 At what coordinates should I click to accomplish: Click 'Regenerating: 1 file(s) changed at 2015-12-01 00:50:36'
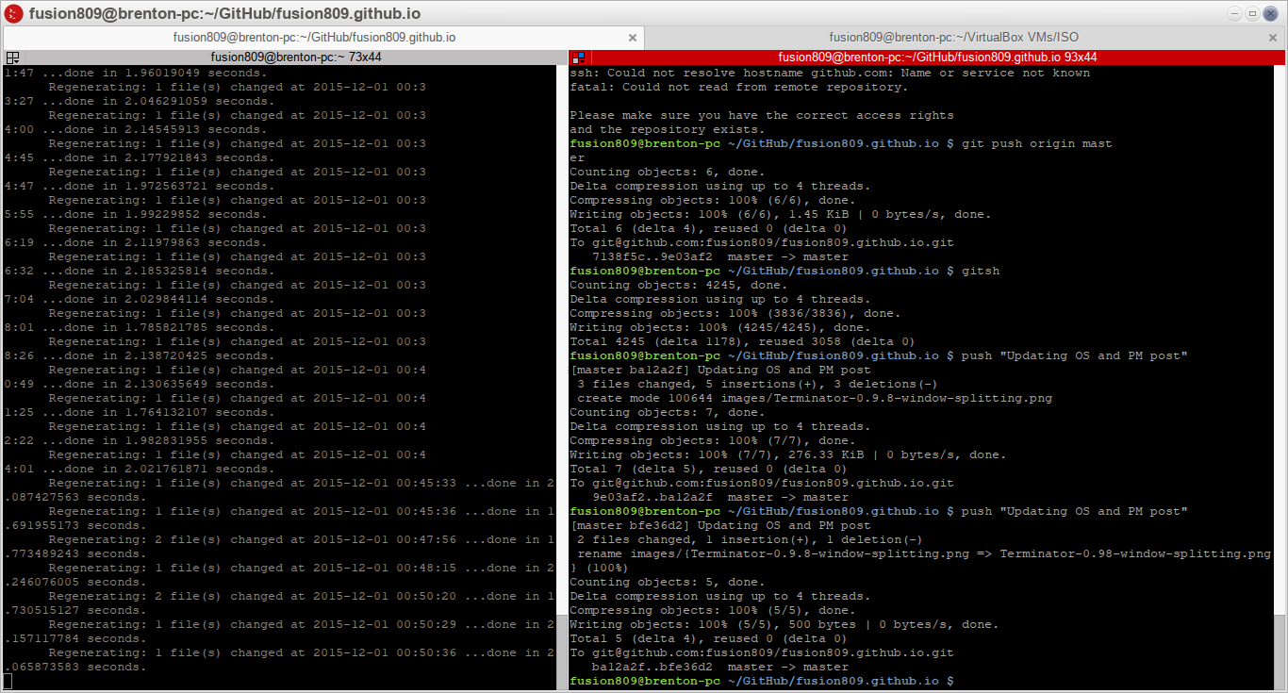click(x=253, y=652)
